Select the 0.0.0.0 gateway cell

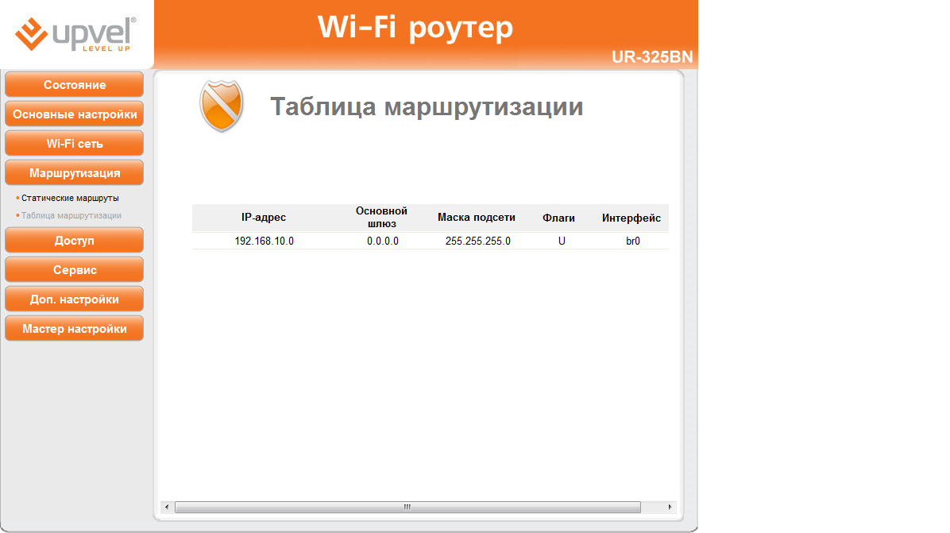(x=383, y=241)
